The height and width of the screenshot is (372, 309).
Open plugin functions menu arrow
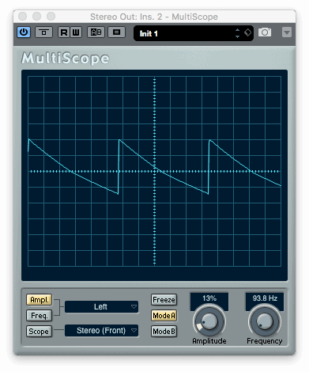tap(287, 32)
